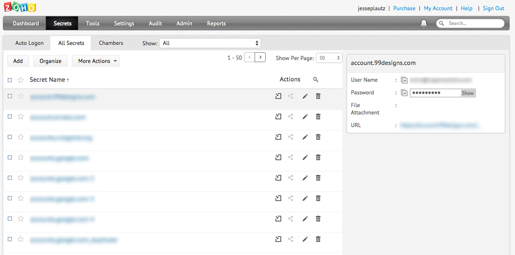515x255 pixels.
Task: Reveal the password with the Show button
Action: point(468,93)
